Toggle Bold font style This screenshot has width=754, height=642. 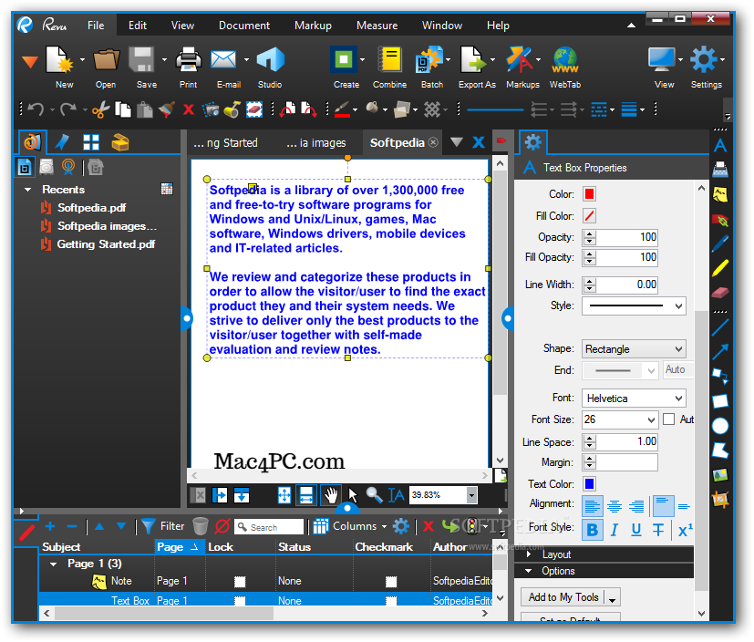click(593, 530)
